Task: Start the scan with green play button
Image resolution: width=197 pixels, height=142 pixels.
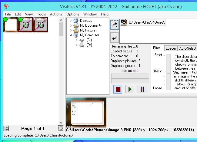Action: [x=130, y=89]
